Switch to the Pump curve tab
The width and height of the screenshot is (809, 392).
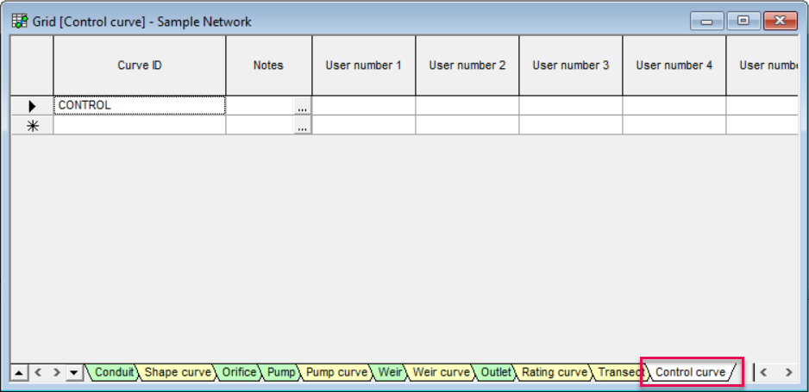[336, 372]
